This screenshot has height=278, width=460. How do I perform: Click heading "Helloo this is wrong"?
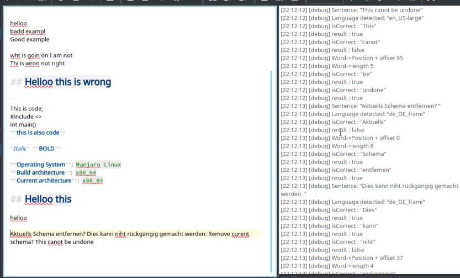click(x=68, y=82)
